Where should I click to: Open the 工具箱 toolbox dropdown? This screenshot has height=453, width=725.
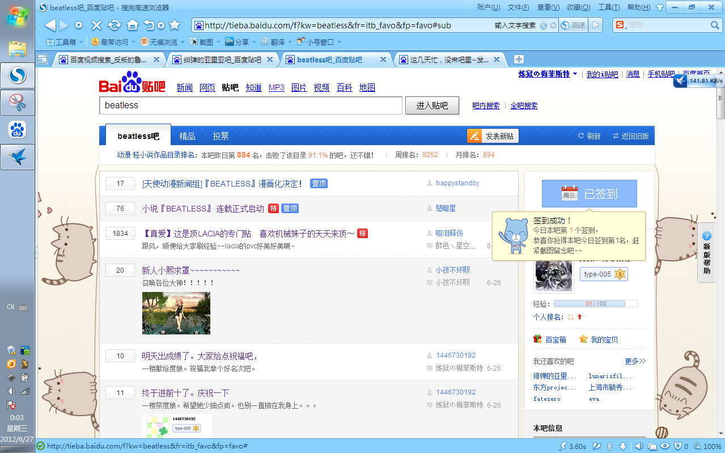[x=65, y=42]
